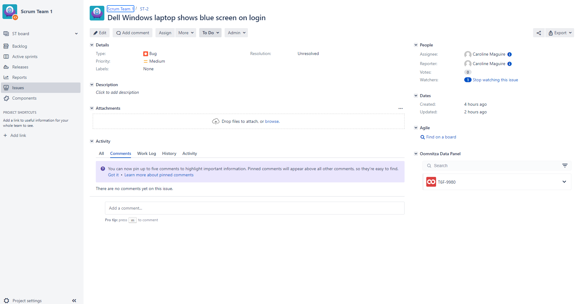The height and width of the screenshot is (304, 579).
Task: Click the Add a comment text field
Action: click(254, 208)
